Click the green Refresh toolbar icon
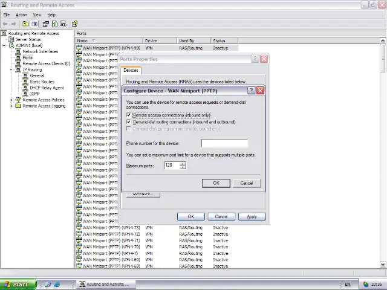Screen dimensions: 387x290 coord(55,24)
